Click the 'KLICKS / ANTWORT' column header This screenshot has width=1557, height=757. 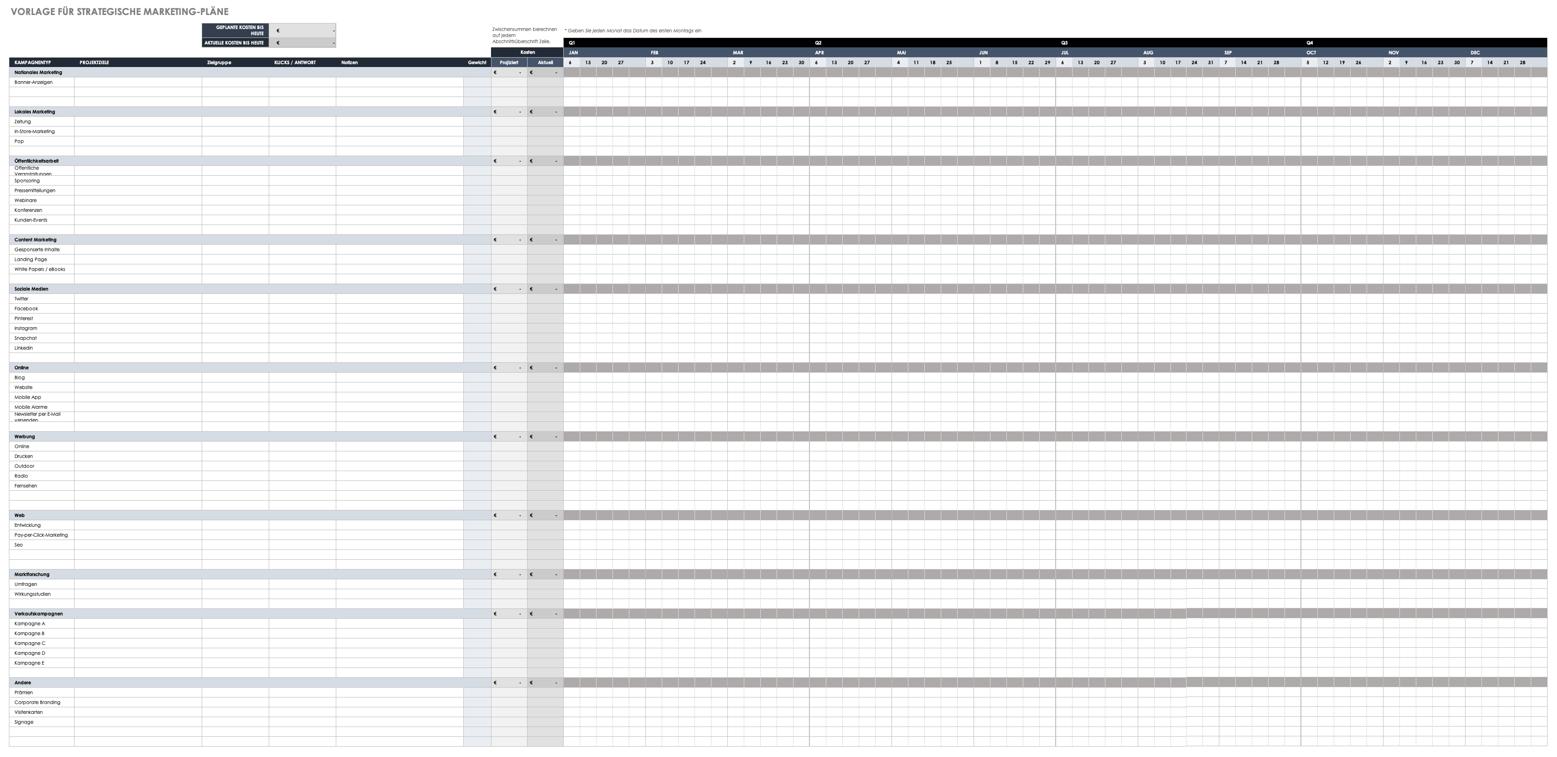point(302,62)
